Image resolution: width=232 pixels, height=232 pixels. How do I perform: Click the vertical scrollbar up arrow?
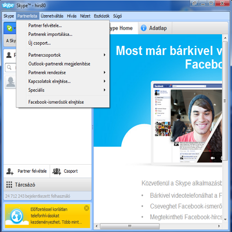pos(225,38)
